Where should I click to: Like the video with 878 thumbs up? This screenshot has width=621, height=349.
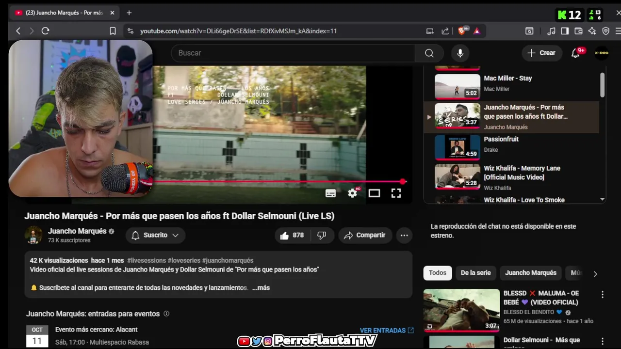[292, 235]
